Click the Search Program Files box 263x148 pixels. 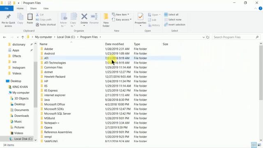coord(236,37)
